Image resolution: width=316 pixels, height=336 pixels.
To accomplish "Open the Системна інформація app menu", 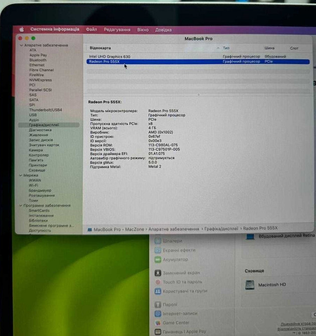I will pyautogui.click(x=55, y=29).
